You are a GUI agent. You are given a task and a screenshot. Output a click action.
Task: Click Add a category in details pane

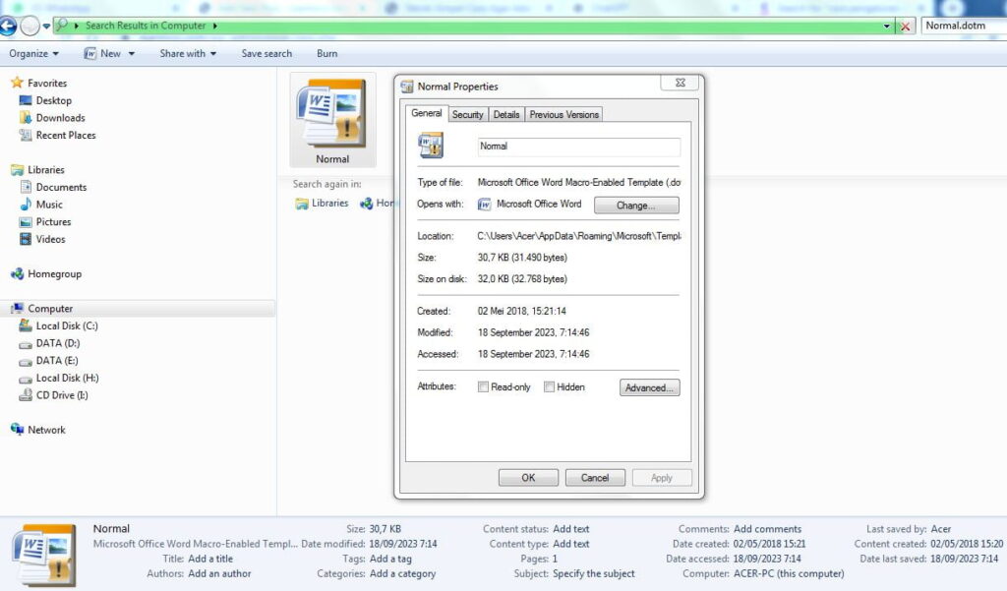tap(402, 573)
